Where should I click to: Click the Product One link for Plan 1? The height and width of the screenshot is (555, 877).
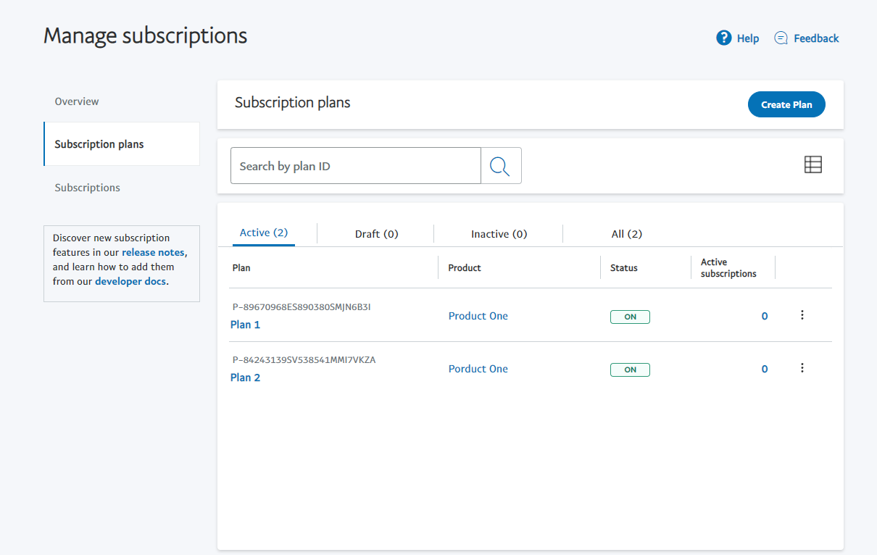click(x=478, y=316)
